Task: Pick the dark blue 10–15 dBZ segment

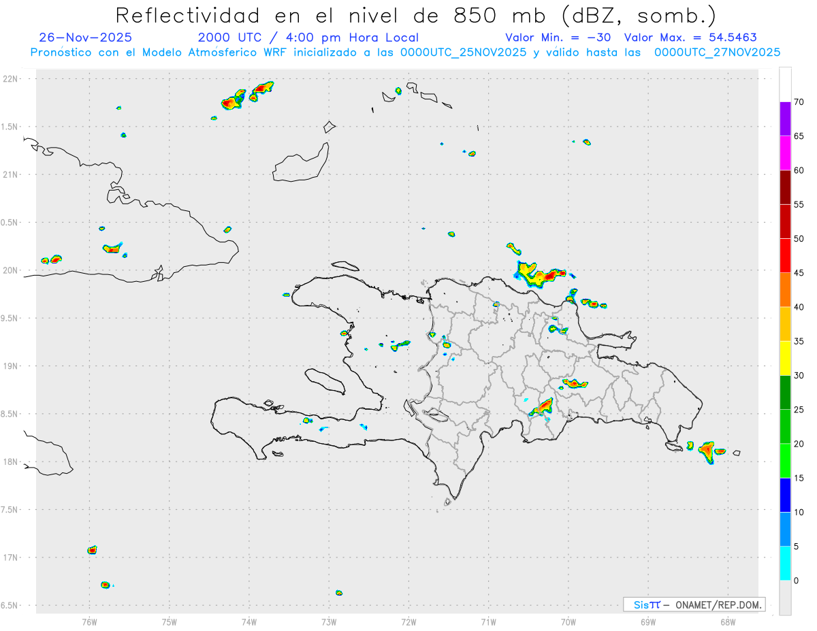Action: [785, 496]
